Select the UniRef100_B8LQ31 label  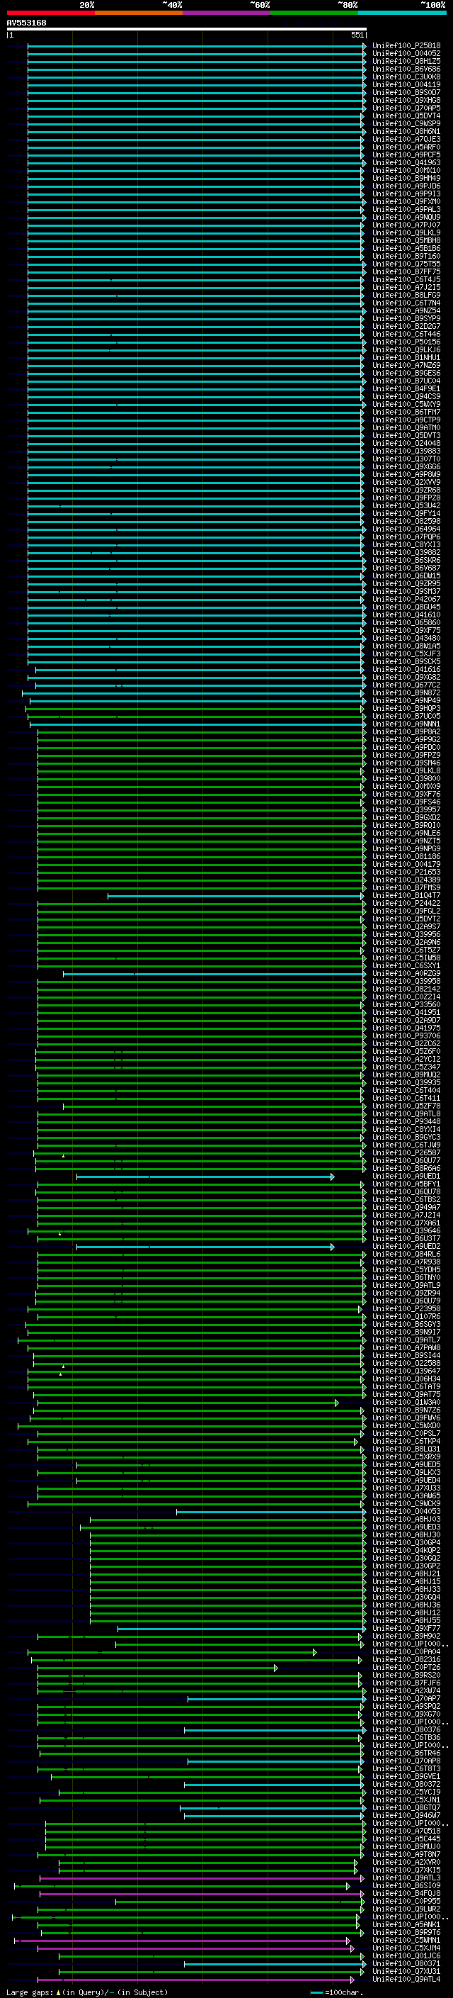coord(406,1449)
